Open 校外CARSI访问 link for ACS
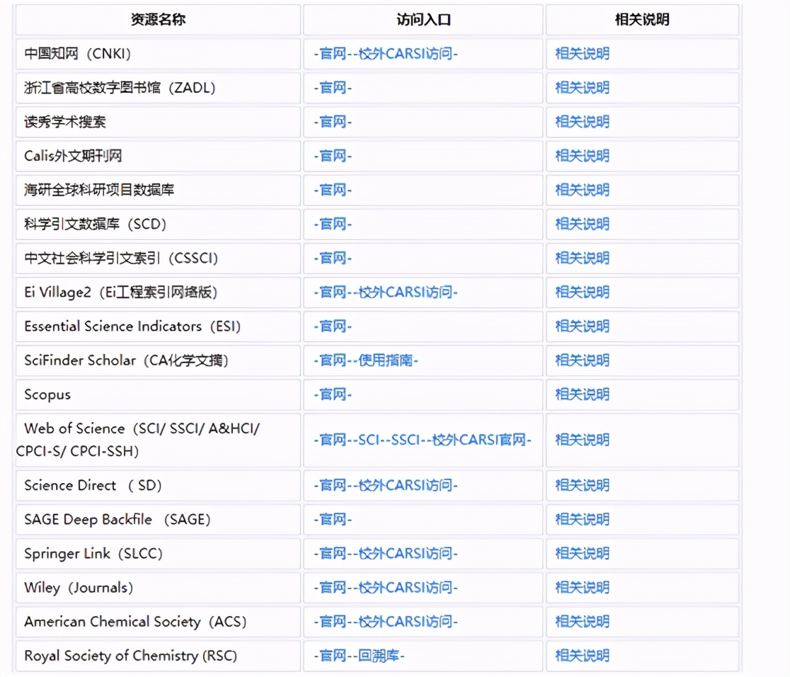790x677 pixels. (406, 622)
